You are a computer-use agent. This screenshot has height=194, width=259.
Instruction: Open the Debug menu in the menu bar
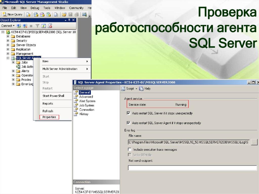coord(35,8)
